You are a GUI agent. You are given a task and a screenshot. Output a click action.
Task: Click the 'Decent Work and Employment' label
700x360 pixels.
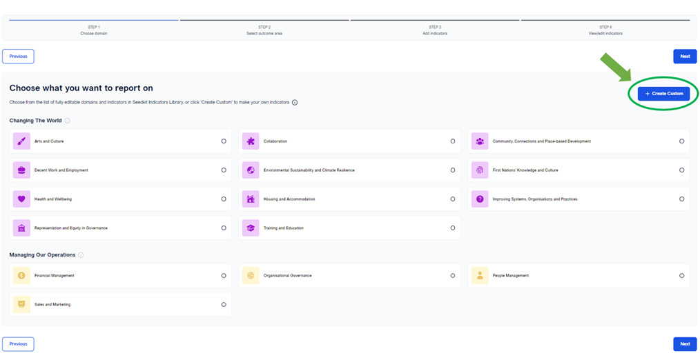coord(61,170)
